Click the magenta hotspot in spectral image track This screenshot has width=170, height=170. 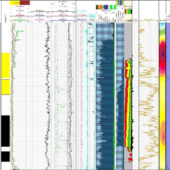(163, 53)
